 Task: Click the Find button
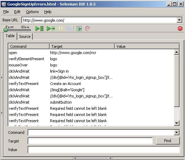168,141
